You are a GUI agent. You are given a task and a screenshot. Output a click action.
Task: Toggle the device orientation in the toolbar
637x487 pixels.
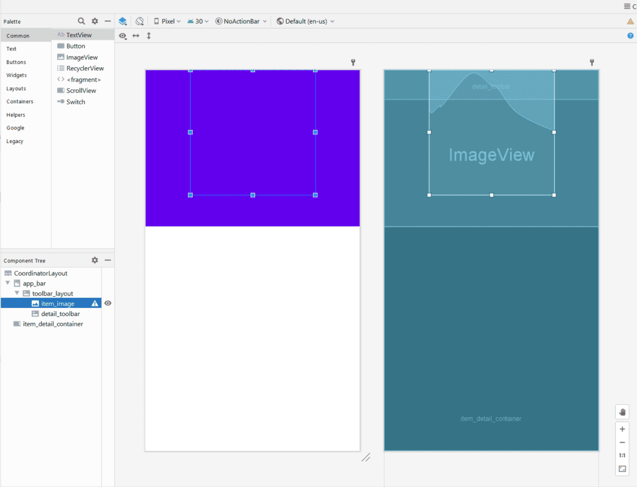coord(139,21)
